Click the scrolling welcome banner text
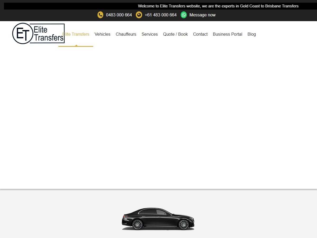317x238 pixels. pyautogui.click(x=218, y=6)
